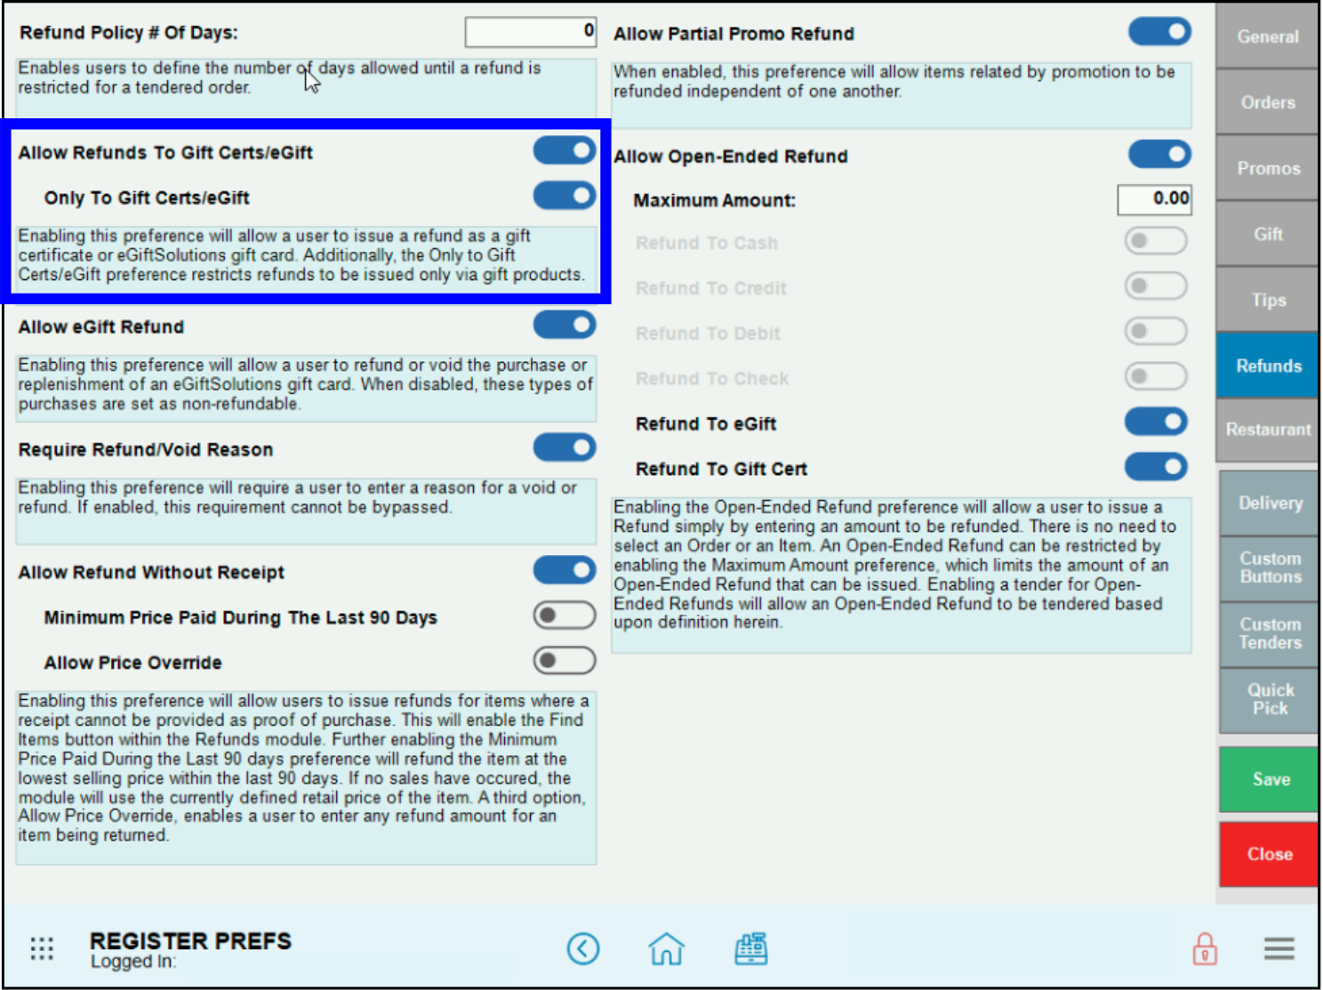This screenshot has height=990, width=1323.
Task: Enable Allow Price Override toggle
Action: coord(565,661)
